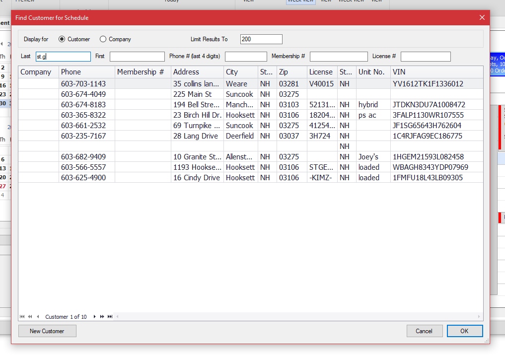Sort by Address column header
Viewport: 505px width, 358px height.
coord(197,72)
